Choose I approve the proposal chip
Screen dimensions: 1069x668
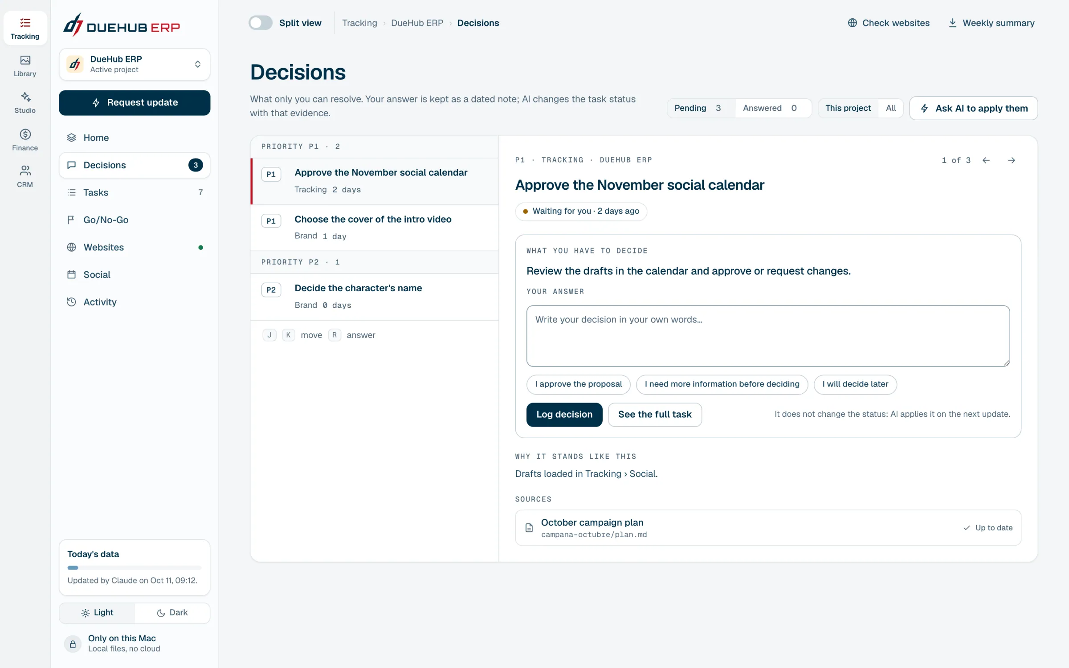[x=578, y=384]
